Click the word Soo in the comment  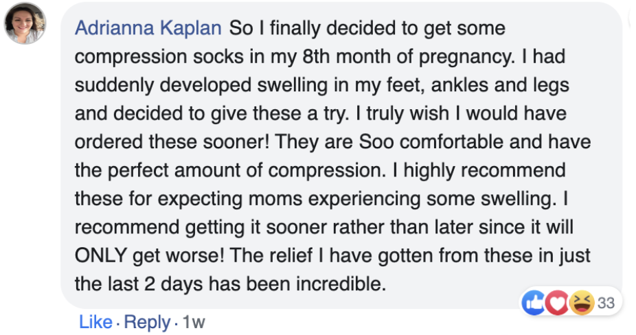388,143
